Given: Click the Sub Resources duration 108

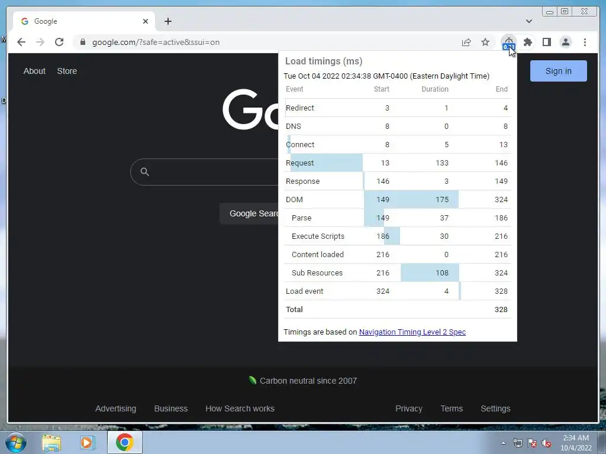Looking at the screenshot, I should 442,273.
